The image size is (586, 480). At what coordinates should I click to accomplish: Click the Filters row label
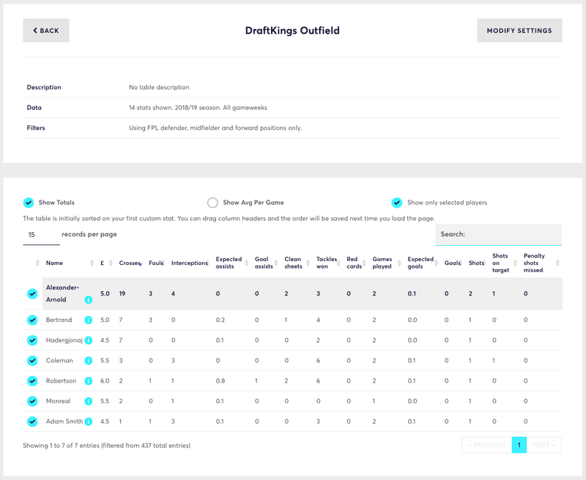tap(36, 128)
